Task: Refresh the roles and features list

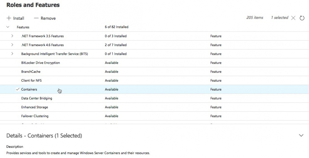Action: pyautogui.click(x=302, y=18)
